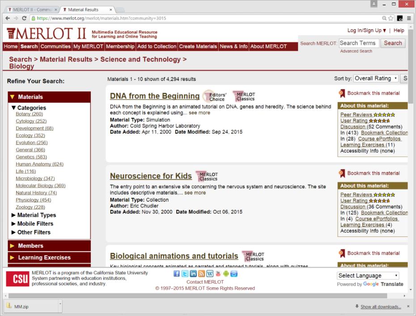Open the Select Language dropdown
416x316 pixels.
(x=368, y=276)
